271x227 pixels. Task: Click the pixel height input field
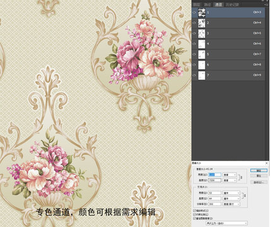point(215,180)
